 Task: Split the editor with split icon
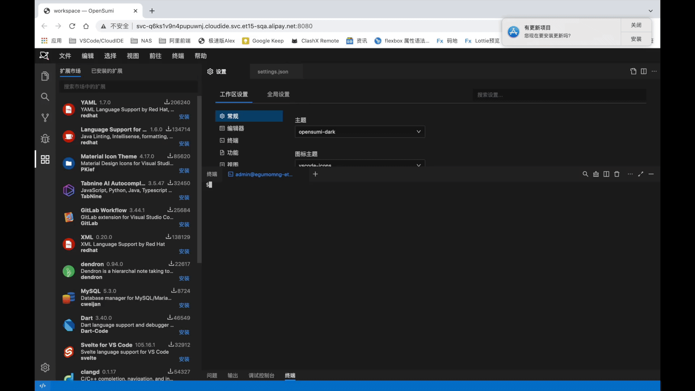(644, 71)
